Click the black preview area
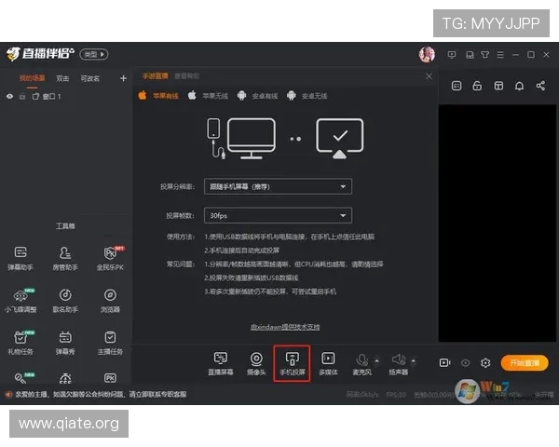559x447 pixels. point(497,223)
